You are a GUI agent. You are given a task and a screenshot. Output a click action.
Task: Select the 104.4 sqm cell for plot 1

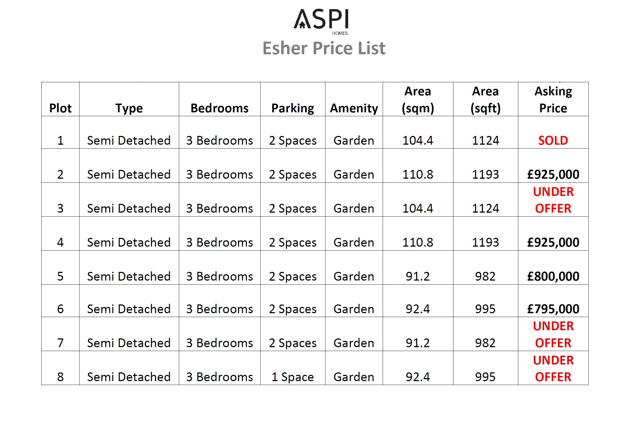point(417,141)
